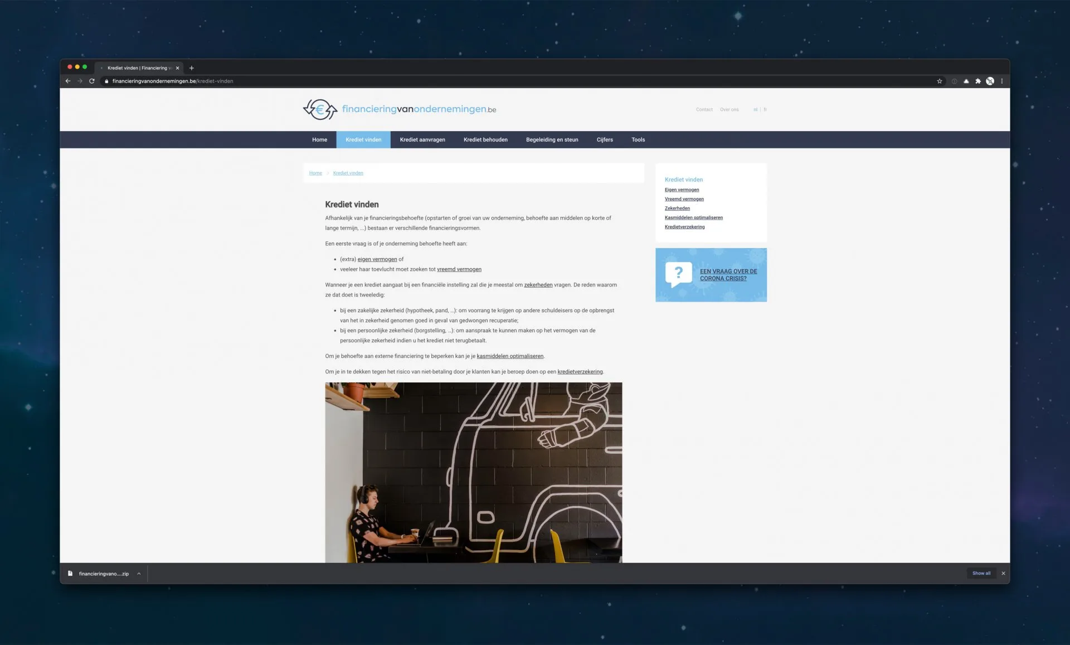Click Show all downloads button
This screenshot has width=1070, height=645.
[981, 573]
